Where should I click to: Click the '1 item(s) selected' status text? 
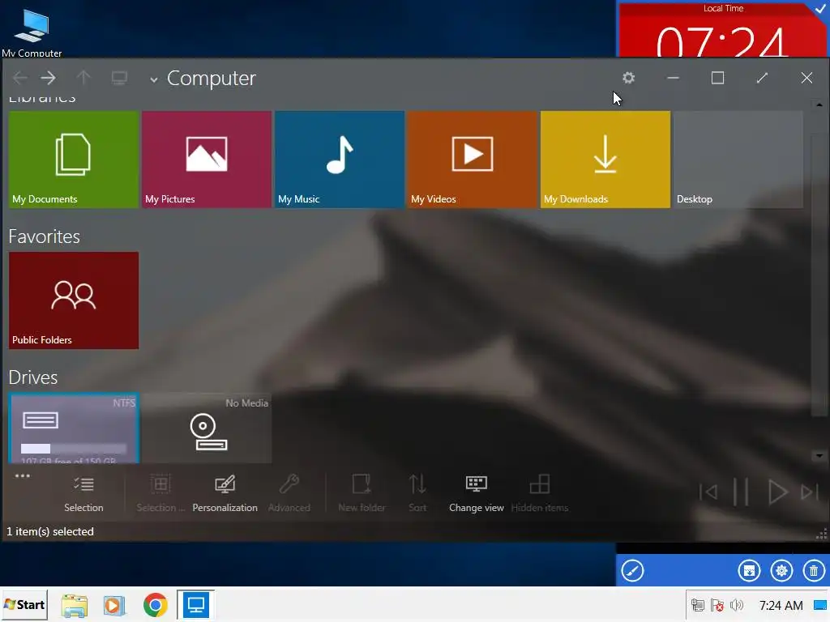coord(49,531)
